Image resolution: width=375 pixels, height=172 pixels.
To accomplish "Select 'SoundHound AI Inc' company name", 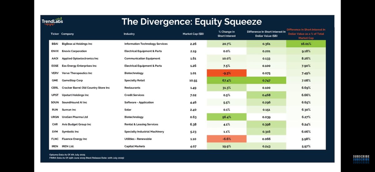I will pyautogui.click(x=74, y=103).
